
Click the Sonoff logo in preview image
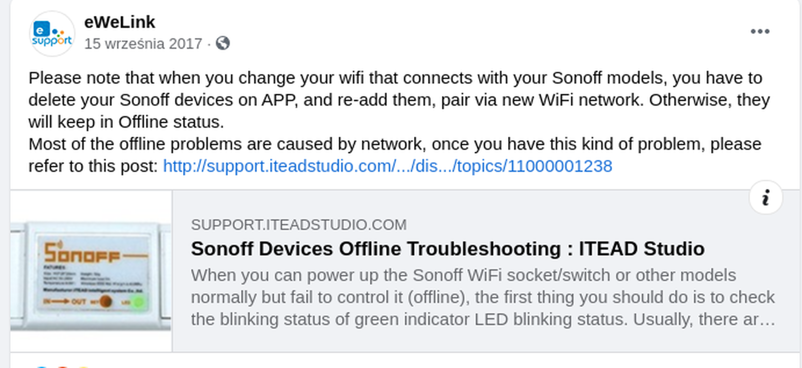95,253
